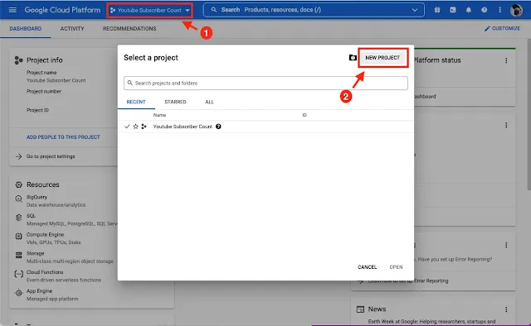The height and width of the screenshot is (326, 531).
Task: Open the help question mark menu
Action: 484,10
